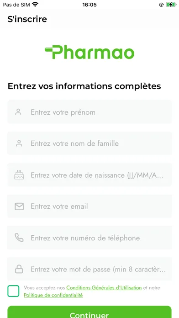The height and width of the screenshot is (318, 179).
Task: Select the date de naissance field
Action: (89, 175)
